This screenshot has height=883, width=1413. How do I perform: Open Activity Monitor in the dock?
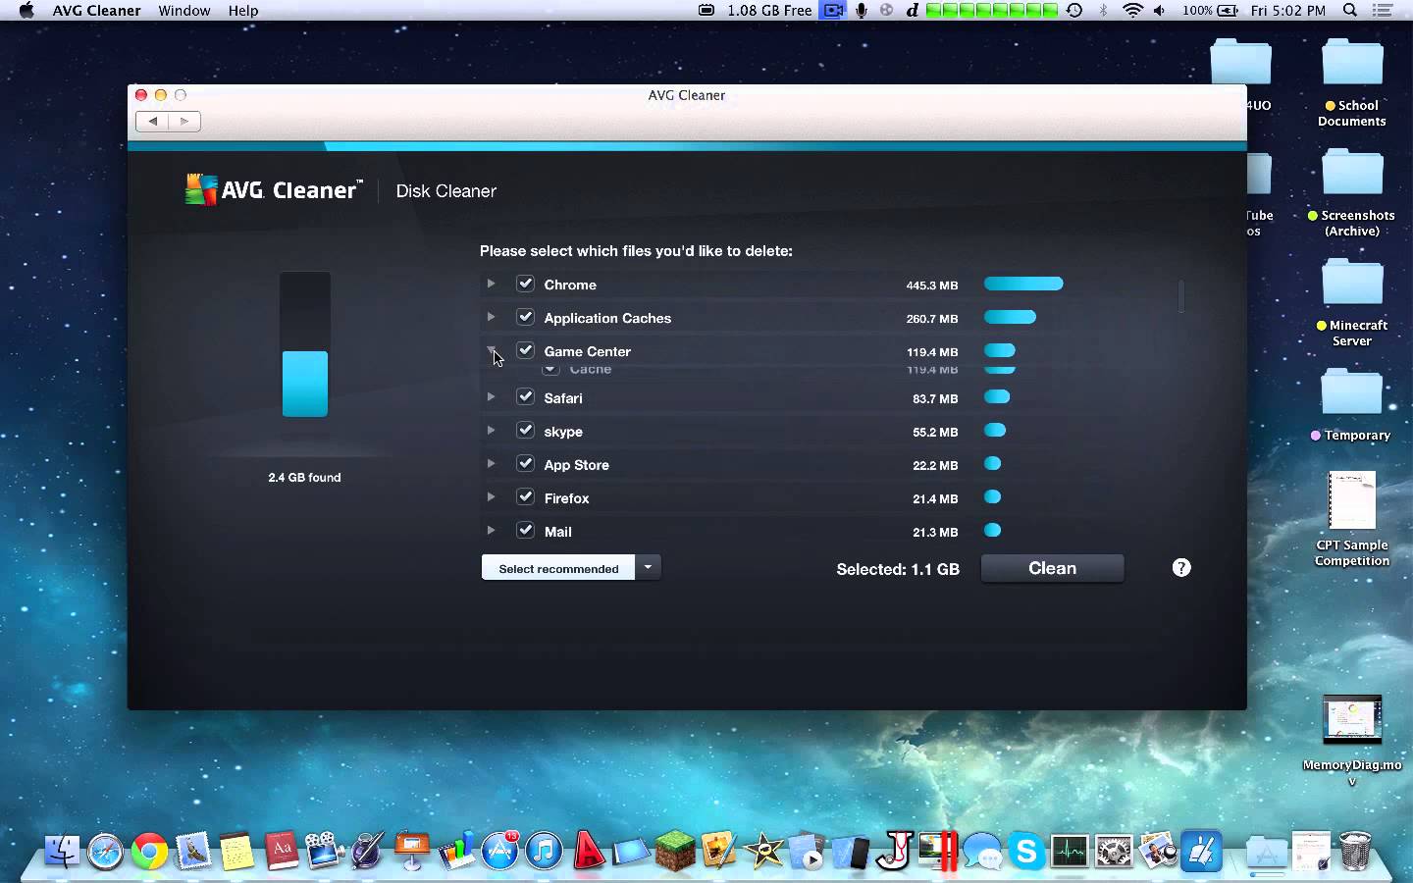[1070, 851]
